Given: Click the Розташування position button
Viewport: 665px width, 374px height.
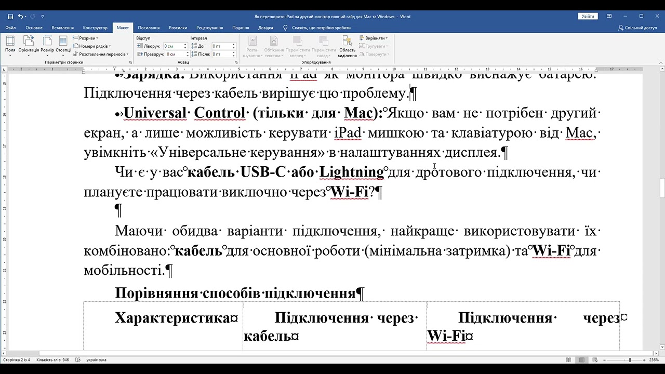Looking at the screenshot, I should click(252, 46).
